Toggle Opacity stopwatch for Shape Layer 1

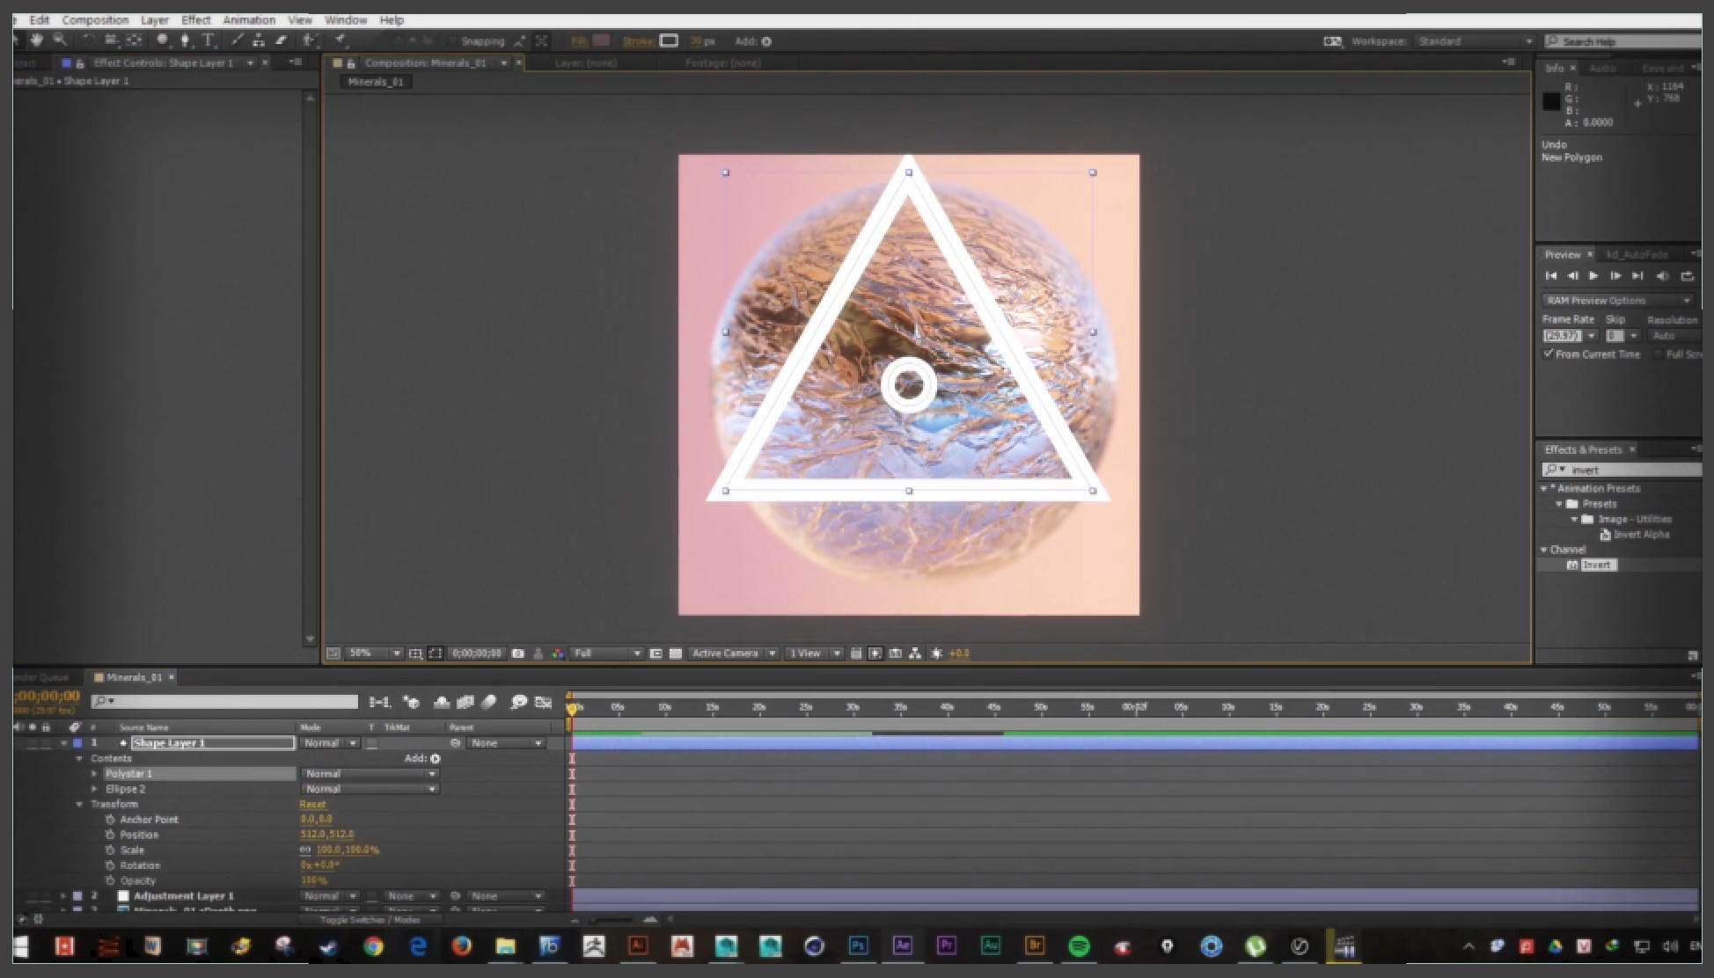(x=110, y=880)
